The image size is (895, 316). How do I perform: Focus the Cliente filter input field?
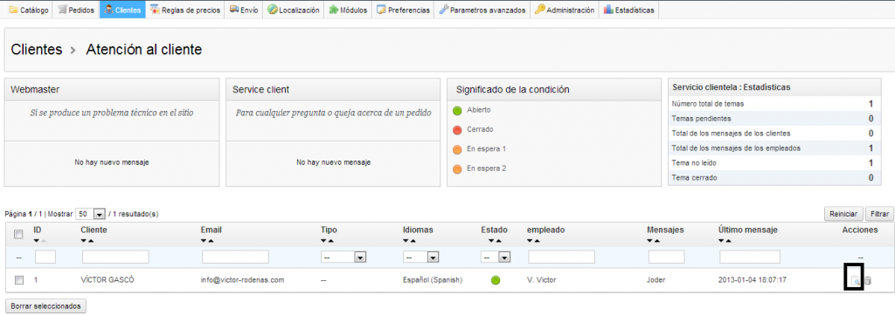tap(116, 258)
